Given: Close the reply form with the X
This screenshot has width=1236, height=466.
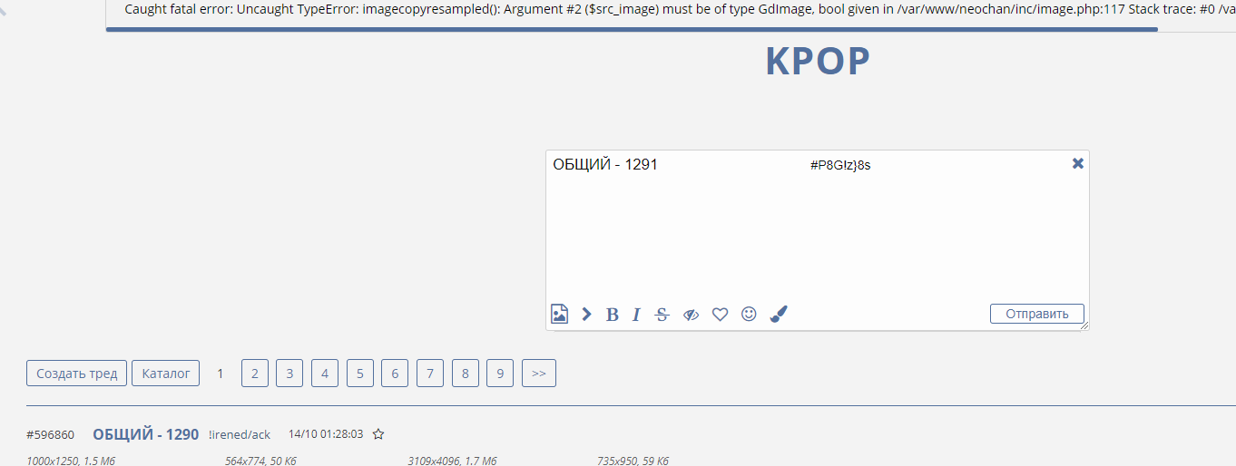Looking at the screenshot, I should coord(1078,163).
